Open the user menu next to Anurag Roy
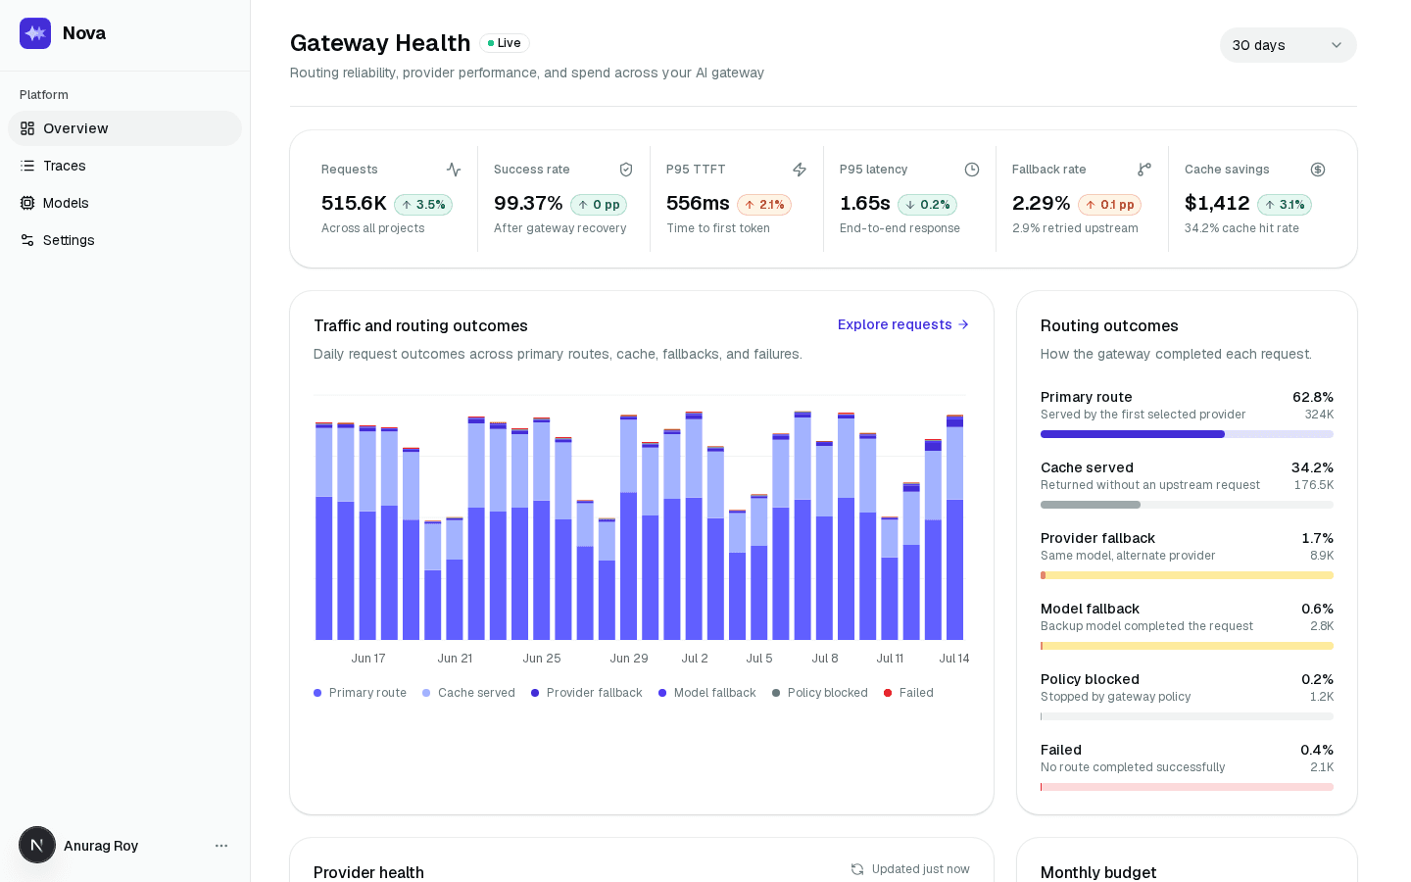This screenshot has height=882, width=1411. point(221,846)
